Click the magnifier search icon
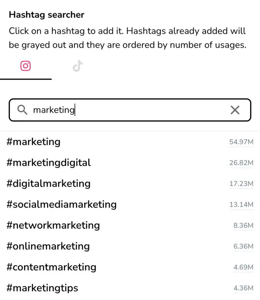260x300 pixels. pos(22,110)
